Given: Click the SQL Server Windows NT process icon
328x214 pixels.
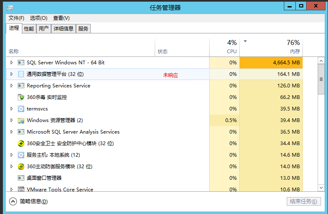Looking at the screenshot, I should point(21,63).
